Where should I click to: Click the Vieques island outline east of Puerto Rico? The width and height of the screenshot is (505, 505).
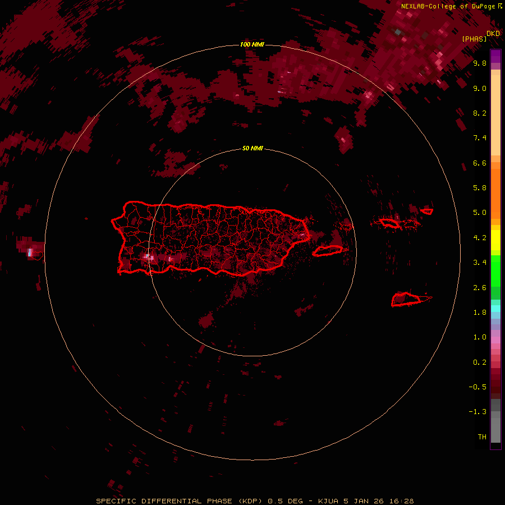[x=327, y=251]
